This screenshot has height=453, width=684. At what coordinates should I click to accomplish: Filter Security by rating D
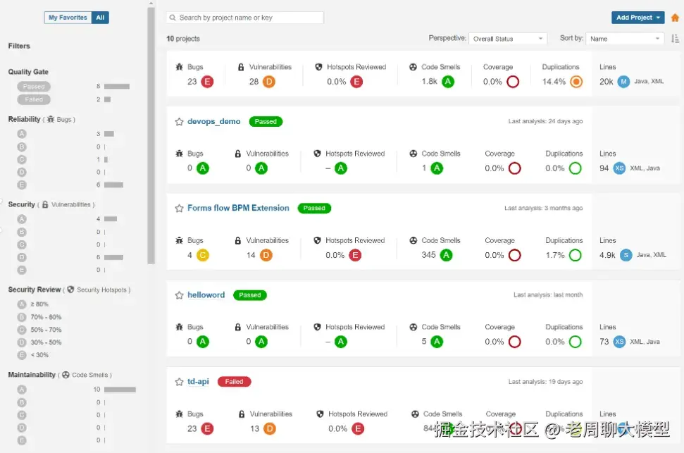[22, 257]
